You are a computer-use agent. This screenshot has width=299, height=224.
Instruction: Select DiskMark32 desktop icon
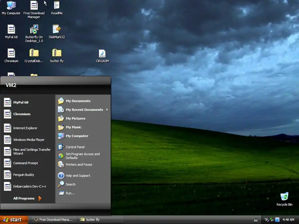point(57,32)
